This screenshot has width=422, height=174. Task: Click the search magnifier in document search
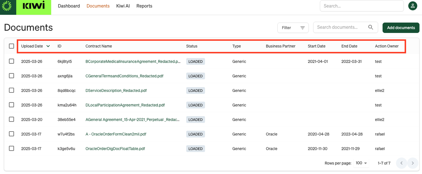(x=371, y=27)
